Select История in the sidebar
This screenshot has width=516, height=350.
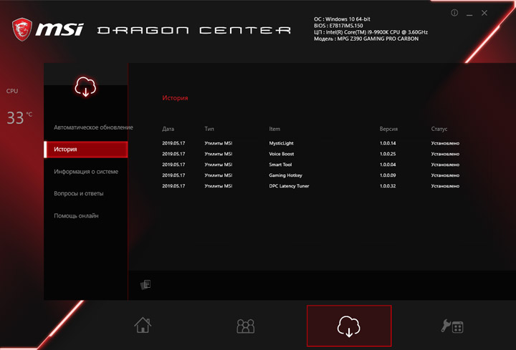[86, 149]
